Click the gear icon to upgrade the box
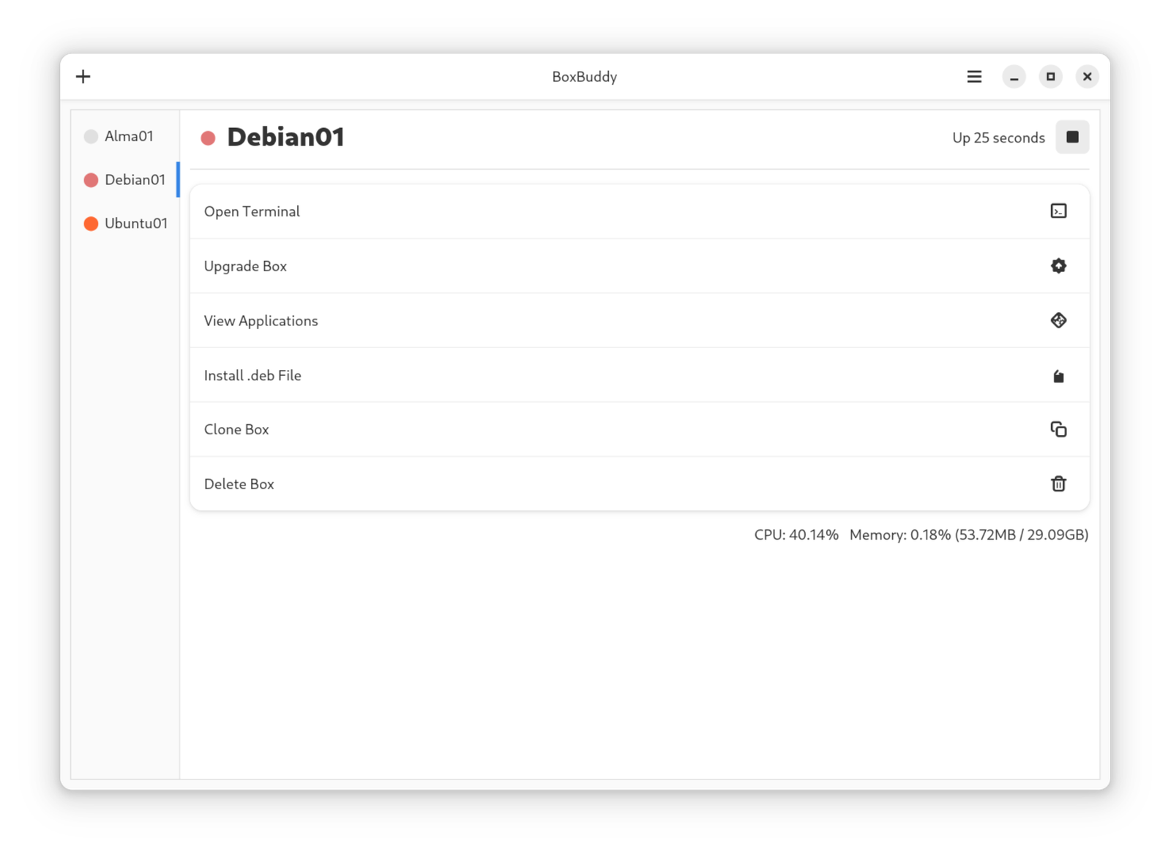1171x857 pixels. (x=1059, y=266)
